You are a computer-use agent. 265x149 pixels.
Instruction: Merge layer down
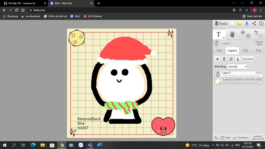point(238,59)
